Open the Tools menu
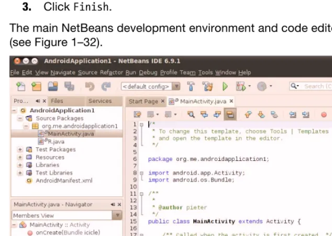Viewport: 332px width, 236px height. (205, 73)
